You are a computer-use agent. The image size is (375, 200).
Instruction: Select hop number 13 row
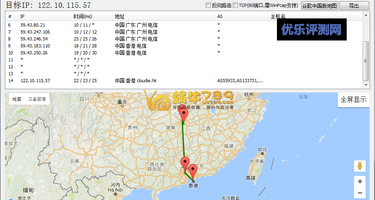point(184,74)
